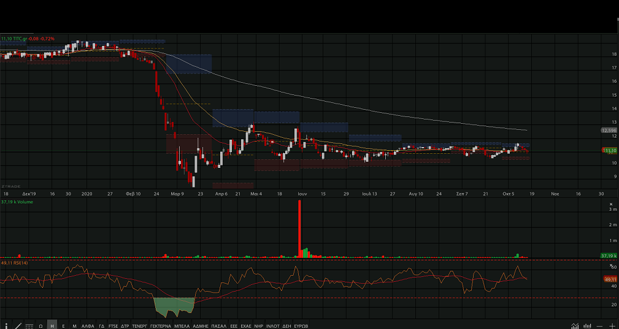The width and height of the screenshot is (619, 329).
Task: Open the ΑΛΦΑ symbol tab
Action: 88,325
